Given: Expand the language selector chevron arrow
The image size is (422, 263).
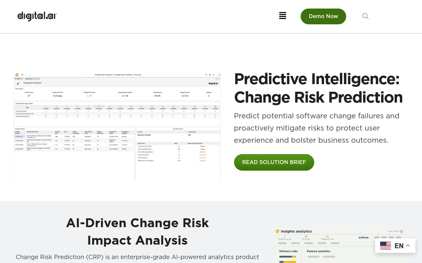Looking at the screenshot, I should pos(408,246).
